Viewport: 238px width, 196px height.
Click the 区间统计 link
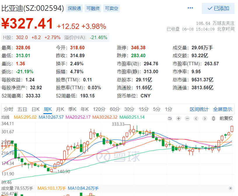pyautogui.click(x=199, y=109)
